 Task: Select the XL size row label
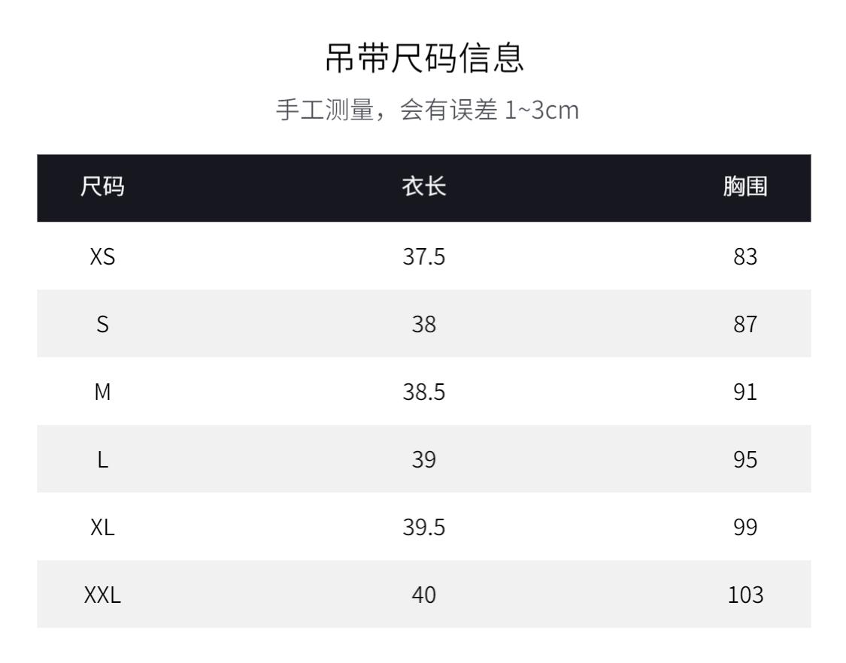(x=102, y=528)
